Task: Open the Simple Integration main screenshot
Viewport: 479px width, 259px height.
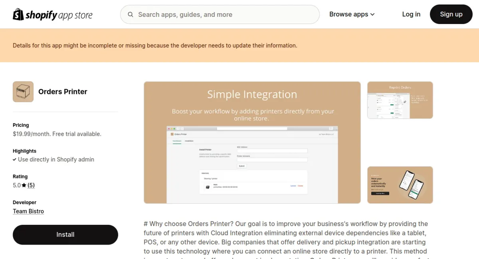Action: 252,142
